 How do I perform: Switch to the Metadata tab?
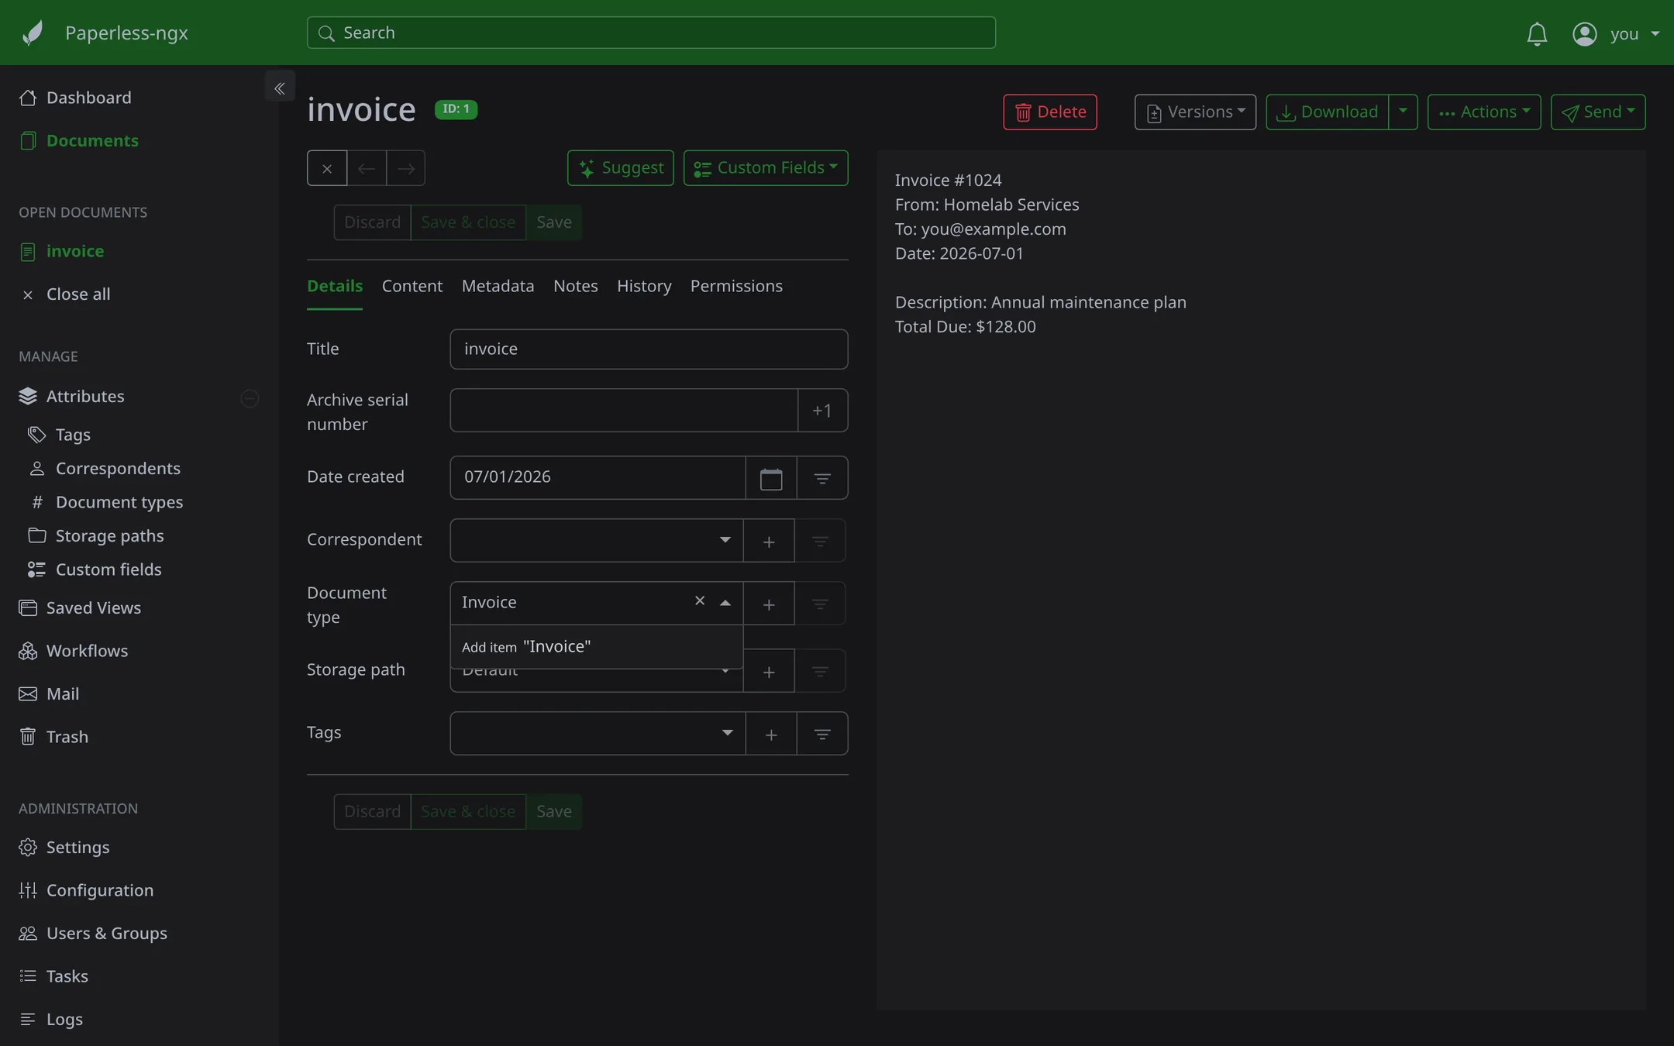tap(498, 286)
